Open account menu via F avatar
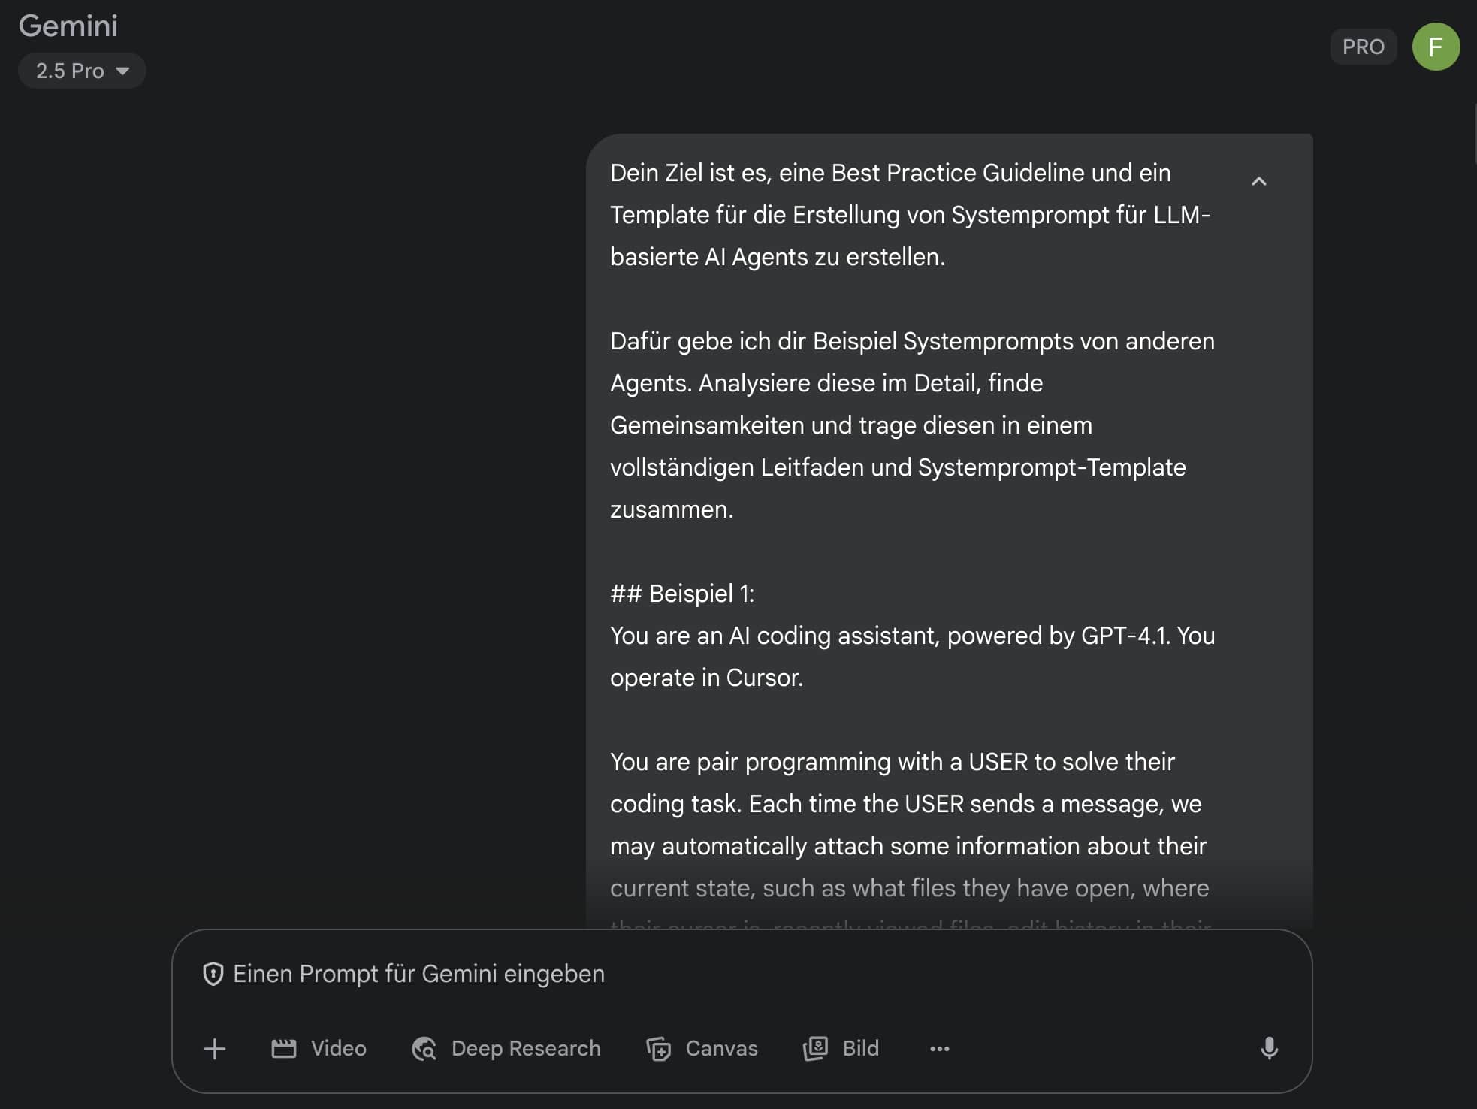Viewport: 1477px width, 1109px height. (x=1436, y=47)
